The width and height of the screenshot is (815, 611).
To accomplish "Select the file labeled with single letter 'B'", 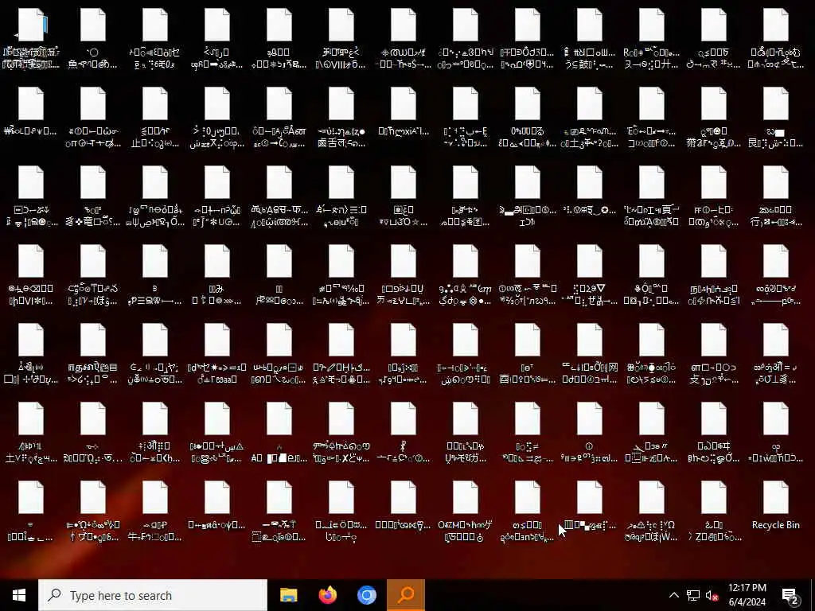I will [155, 275].
